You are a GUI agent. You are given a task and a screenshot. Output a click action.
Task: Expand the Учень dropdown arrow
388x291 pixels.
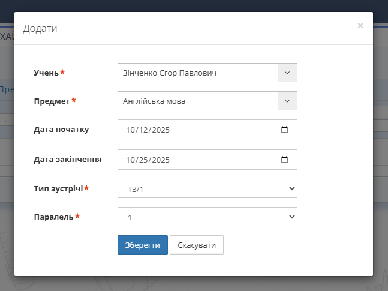(x=287, y=73)
